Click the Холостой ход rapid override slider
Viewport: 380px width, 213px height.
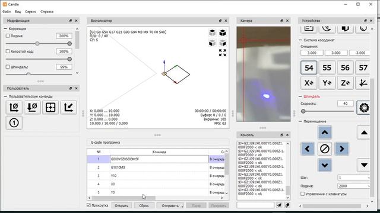click(39, 59)
